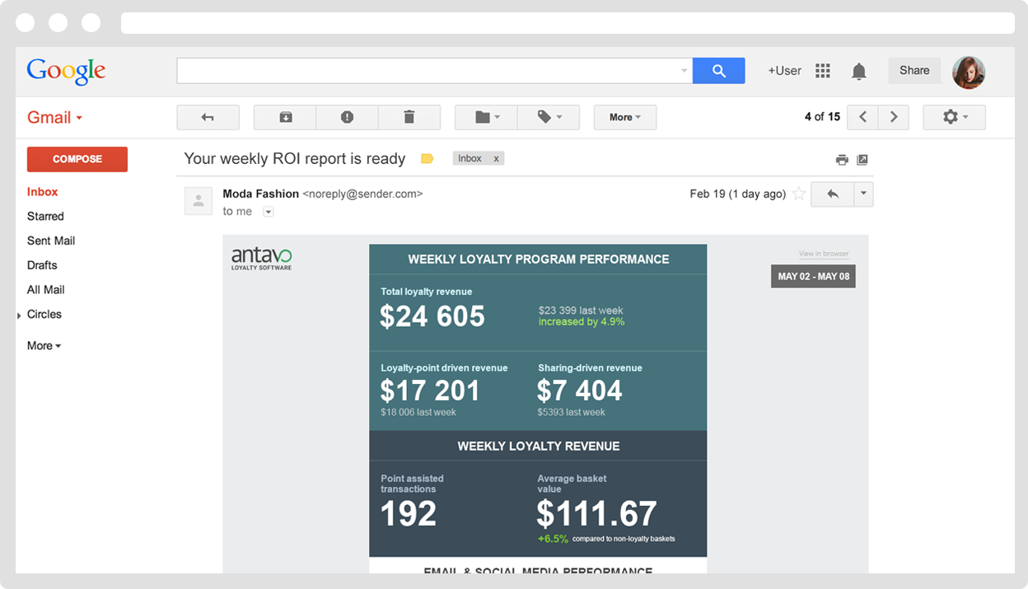1028x589 pixels.
Task: Archive this email
Action: (x=285, y=117)
